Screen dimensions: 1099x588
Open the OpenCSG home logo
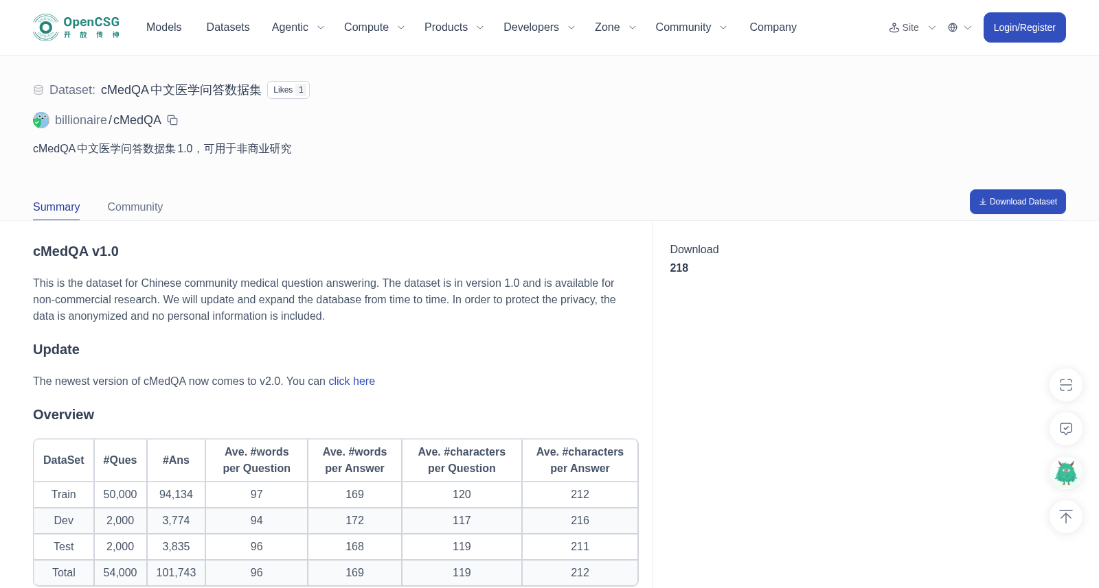(x=76, y=27)
